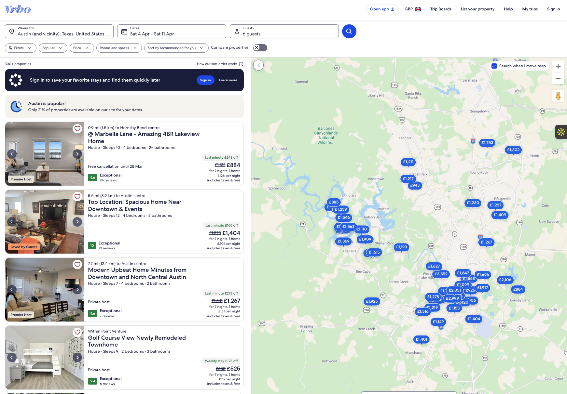Zoom in on the map
The image size is (567, 394).
(x=558, y=66)
